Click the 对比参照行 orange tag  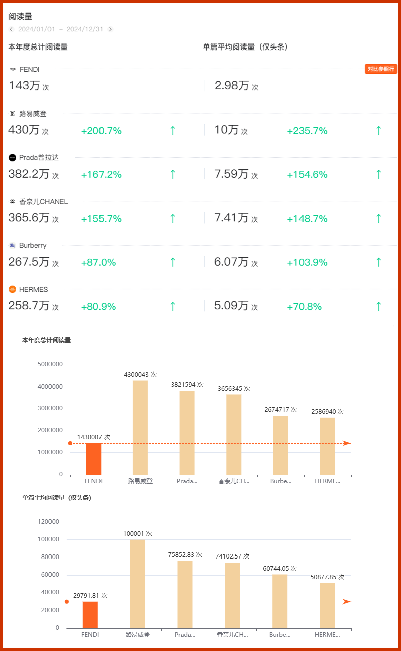click(x=381, y=69)
